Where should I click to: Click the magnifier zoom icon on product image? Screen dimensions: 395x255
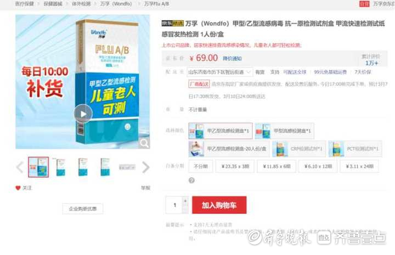tap(144, 143)
